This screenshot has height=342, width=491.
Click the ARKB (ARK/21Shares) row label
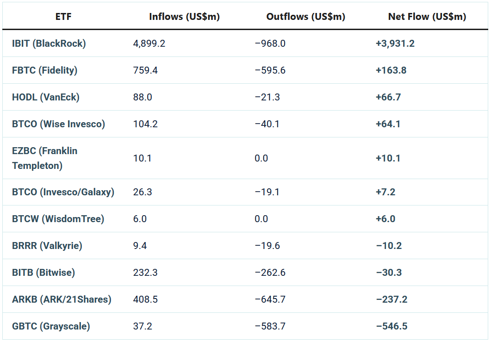click(x=62, y=299)
